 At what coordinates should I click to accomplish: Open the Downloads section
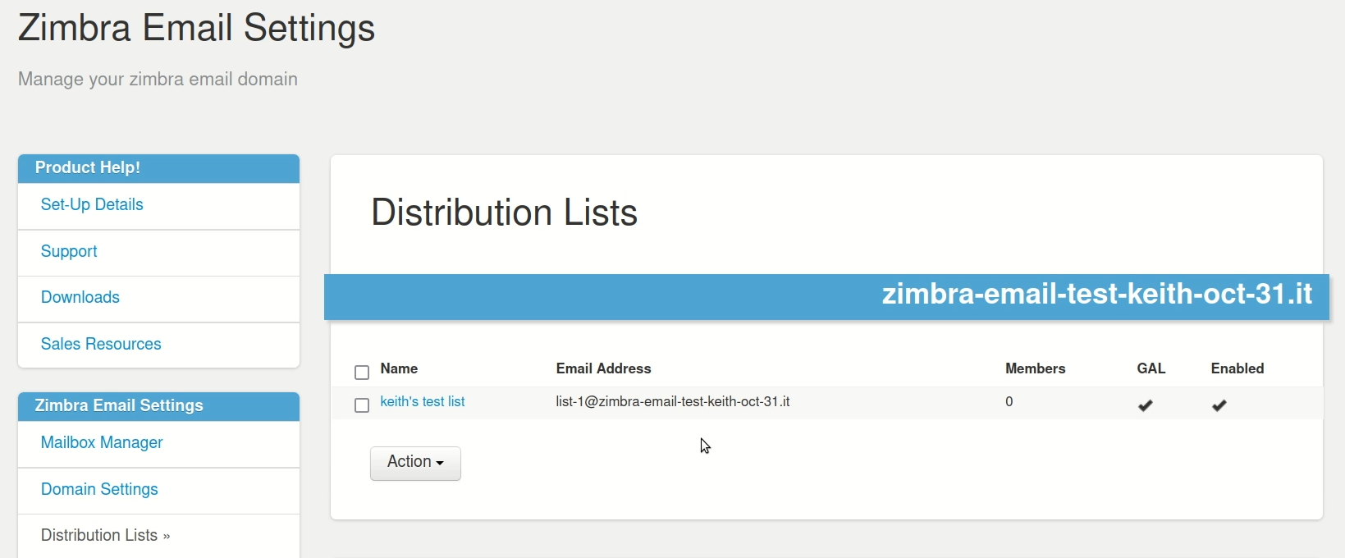pos(79,296)
